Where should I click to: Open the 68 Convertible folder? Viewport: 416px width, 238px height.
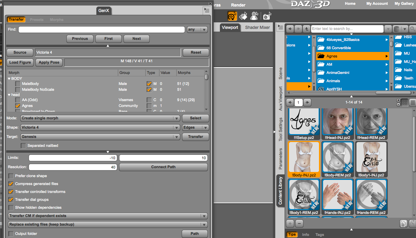(x=353, y=48)
